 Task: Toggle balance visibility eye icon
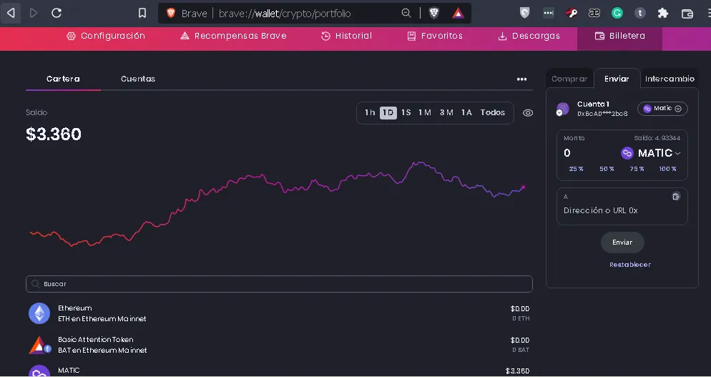pyautogui.click(x=528, y=113)
